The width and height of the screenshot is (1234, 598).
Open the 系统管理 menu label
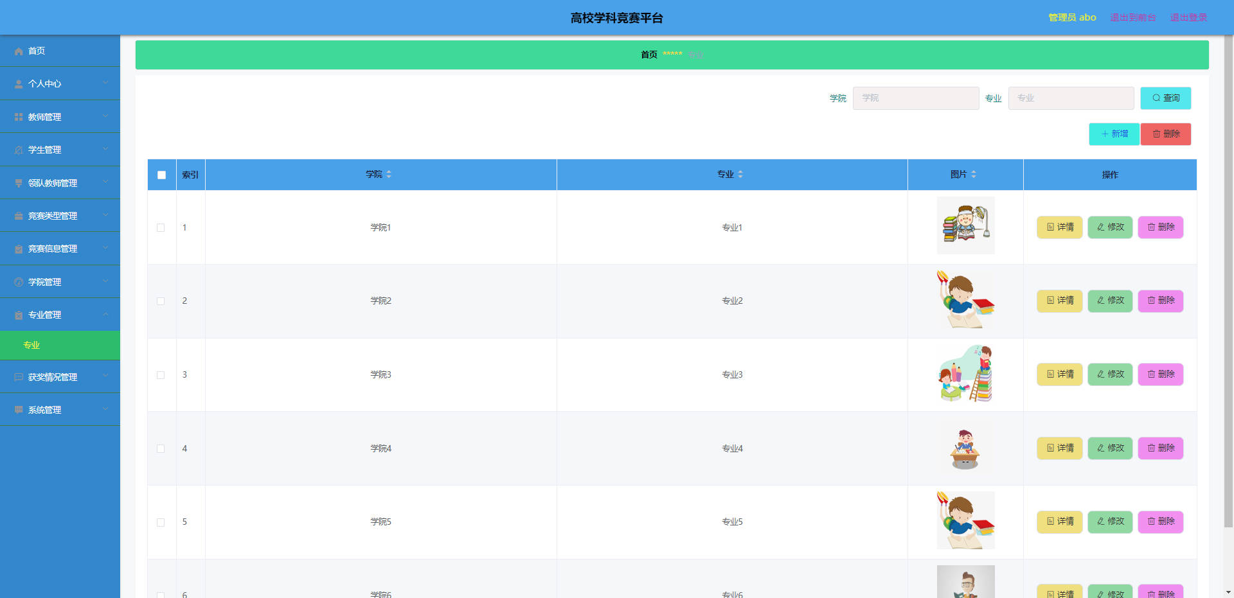pyautogui.click(x=44, y=410)
